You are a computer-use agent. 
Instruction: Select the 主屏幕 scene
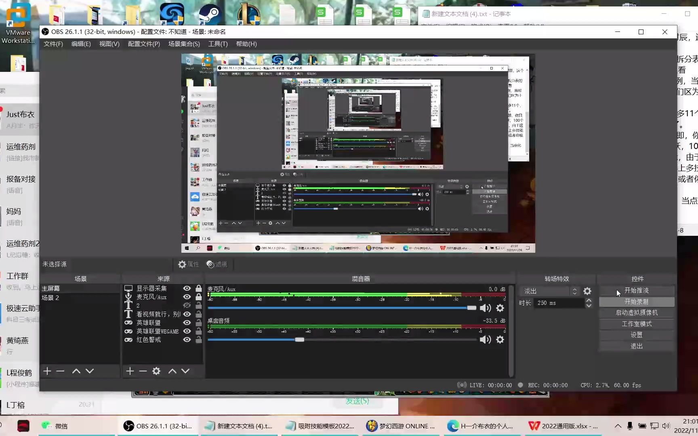pyautogui.click(x=80, y=288)
